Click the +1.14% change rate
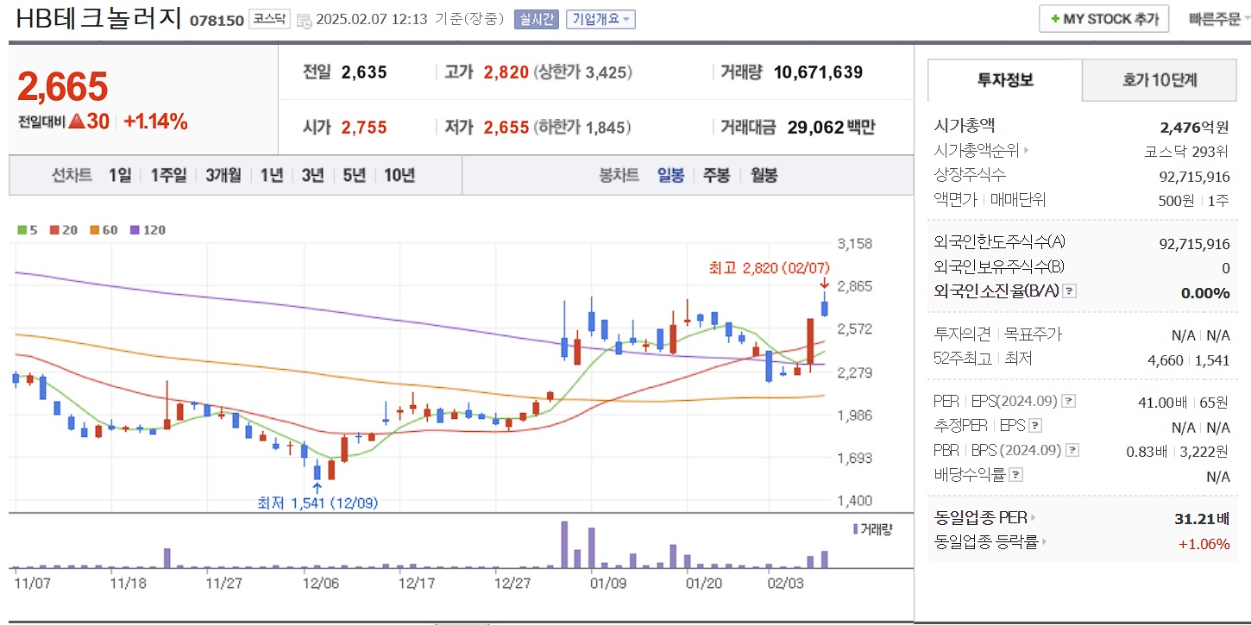1251x625 pixels. pos(156,122)
